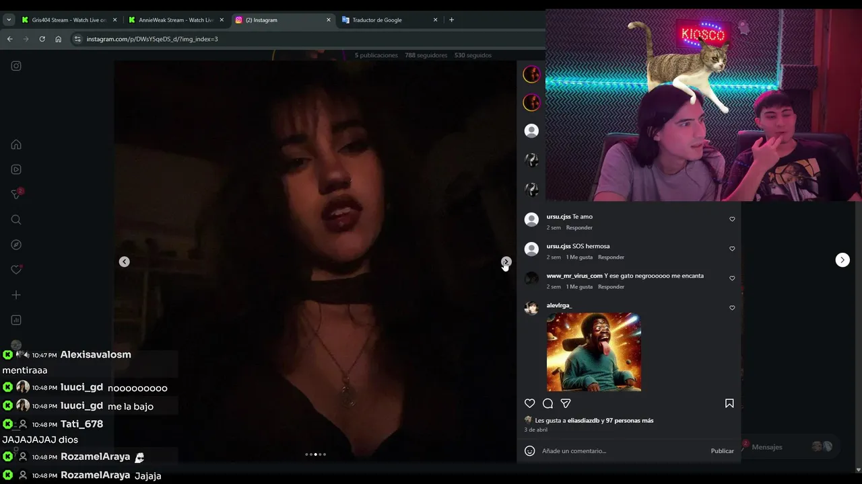
Task: Open ursu.cjss profile from 'Te amo'
Action: point(558,217)
